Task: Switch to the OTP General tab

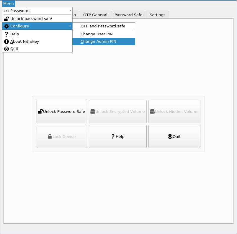Action: pyautogui.click(x=95, y=15)
